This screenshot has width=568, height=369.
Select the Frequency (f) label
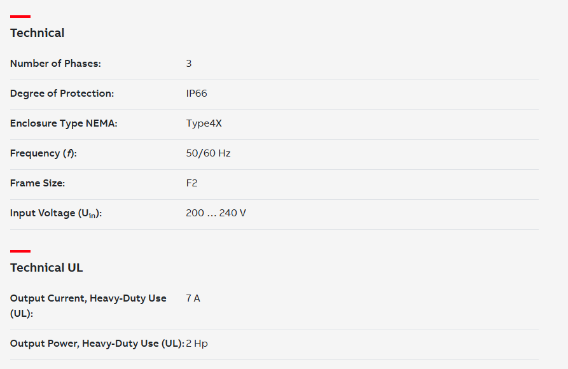tap(43, 153)
